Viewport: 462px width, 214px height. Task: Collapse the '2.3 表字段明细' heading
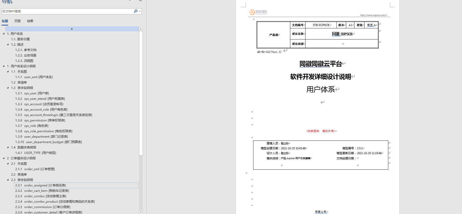pos(8,180)
